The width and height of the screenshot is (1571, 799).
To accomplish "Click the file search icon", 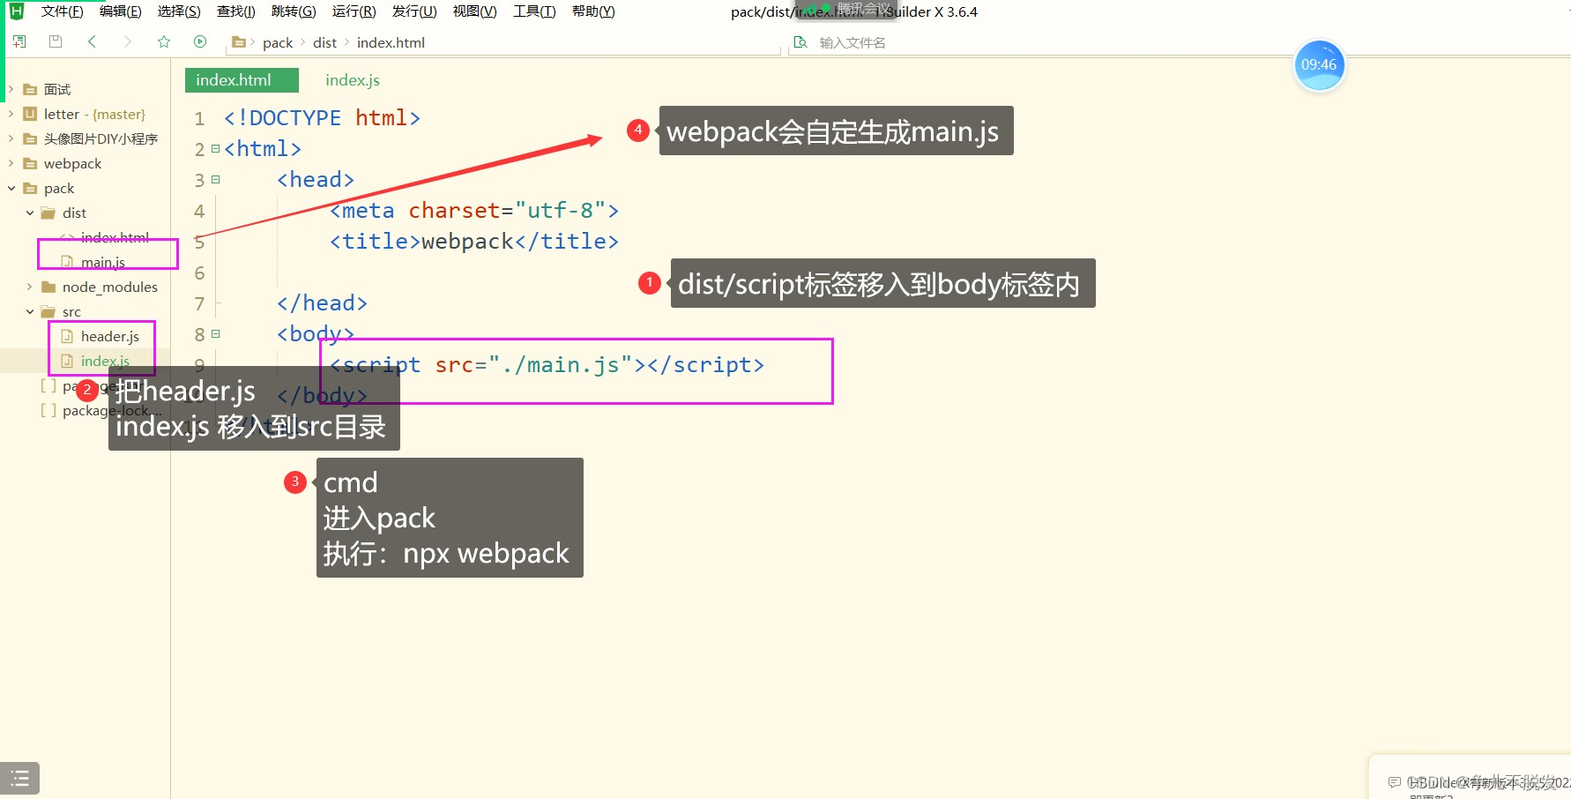I will (x=800, y=41).
